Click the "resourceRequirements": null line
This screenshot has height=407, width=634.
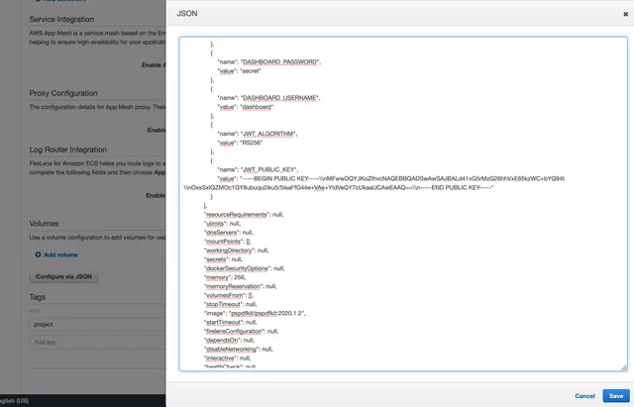(x=244, y=215)
